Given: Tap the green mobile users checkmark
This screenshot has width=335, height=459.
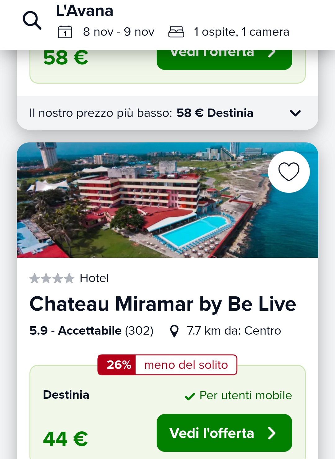Looking at the screenshot, I should pyautogui.click(x=190, y=396).
